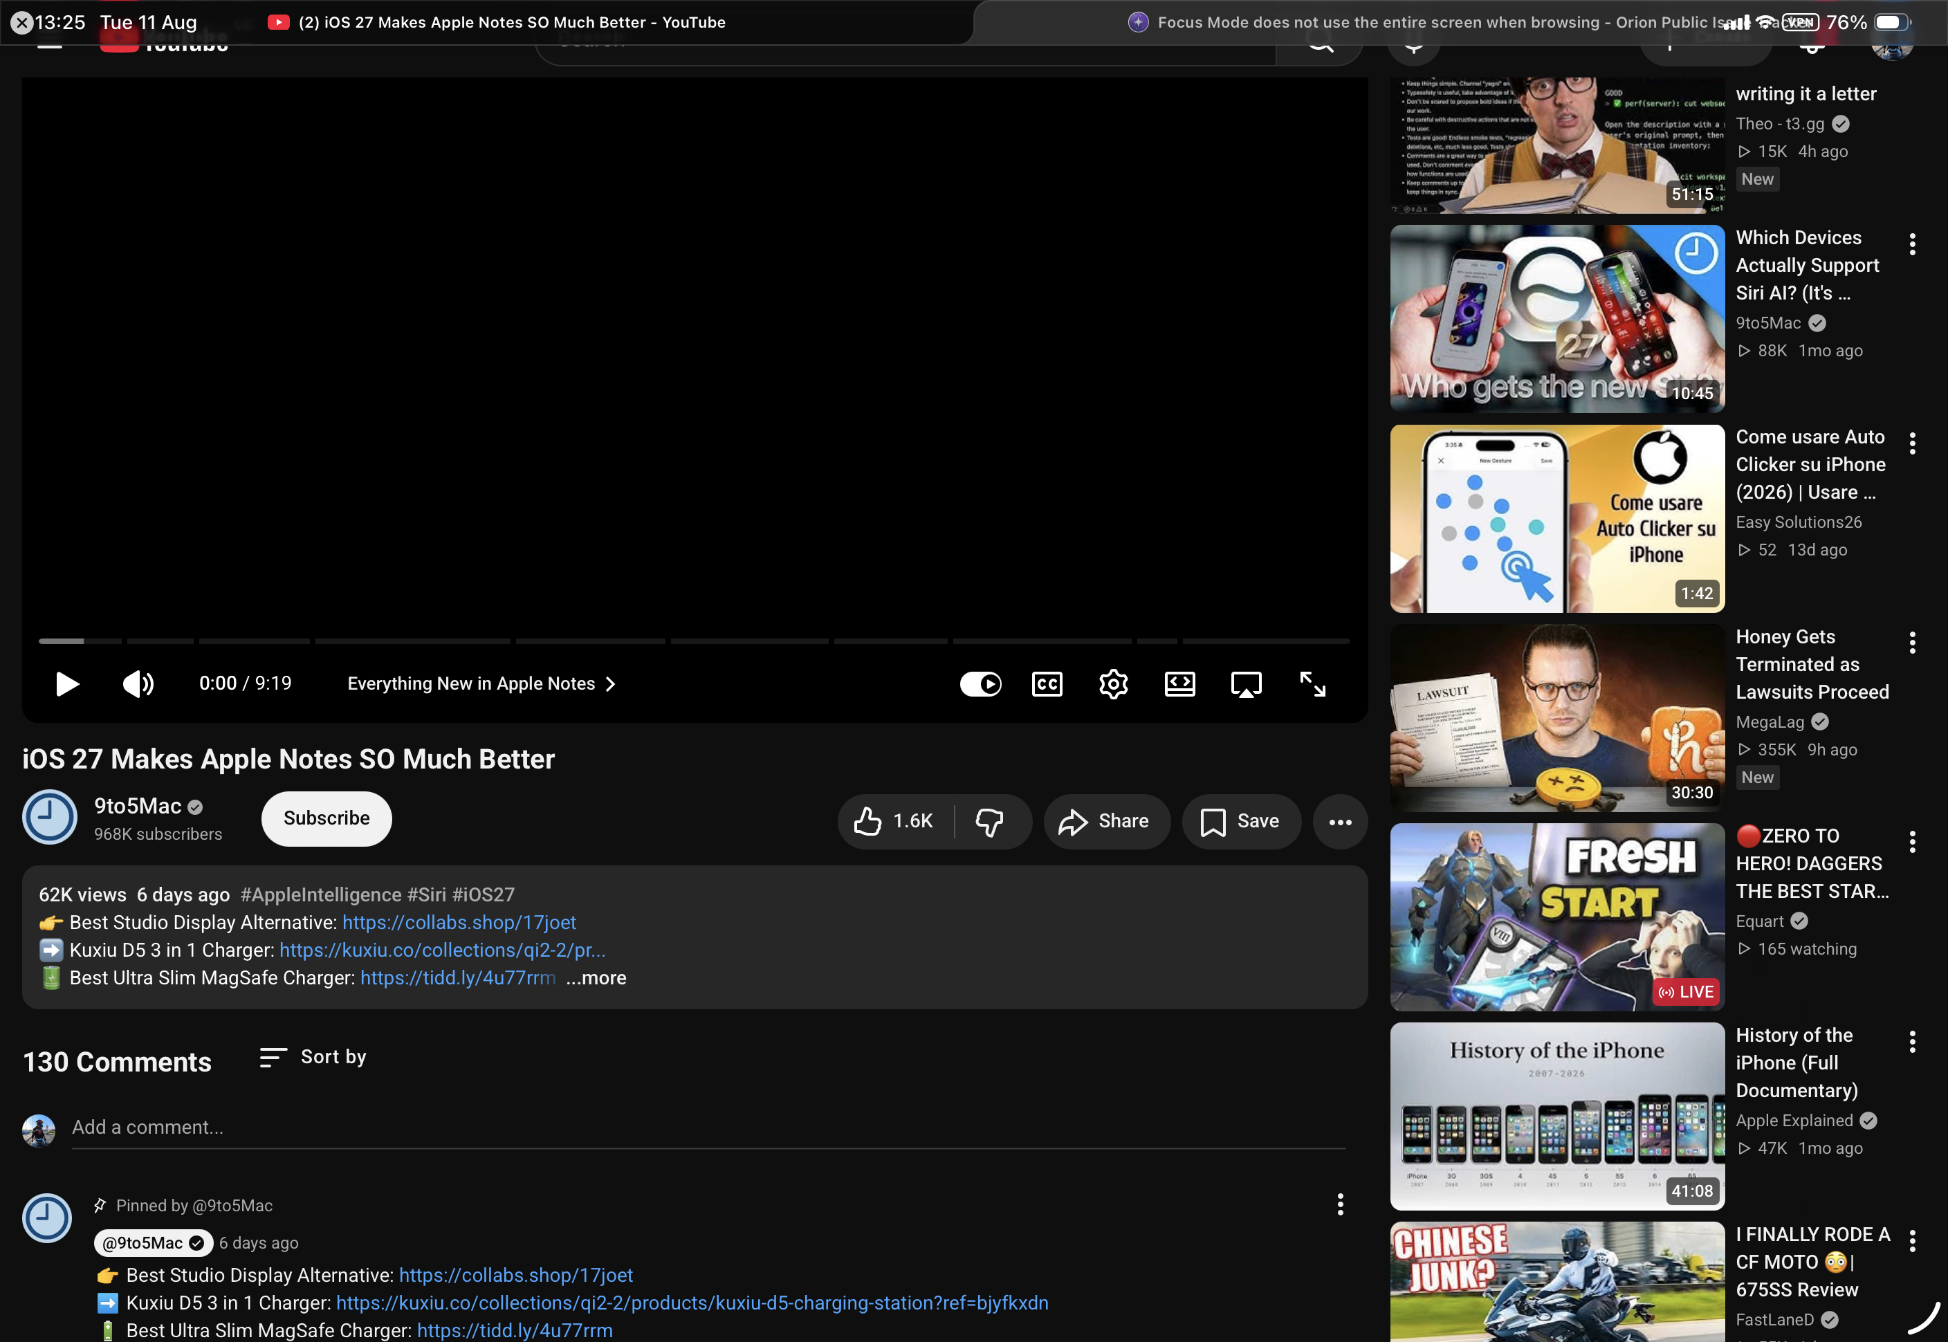Switch to theater mode
Image resolution: width=1948 pixels, height=1342 pixels.
[x=1179, y=683]
